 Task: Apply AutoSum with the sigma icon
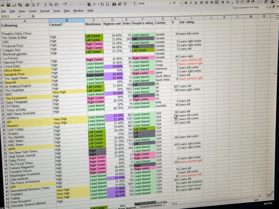(x=94, y=4)
